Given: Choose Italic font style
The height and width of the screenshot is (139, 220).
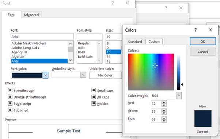Looking at the screenshot, I should pyautogui.click(x=81, y=48).
